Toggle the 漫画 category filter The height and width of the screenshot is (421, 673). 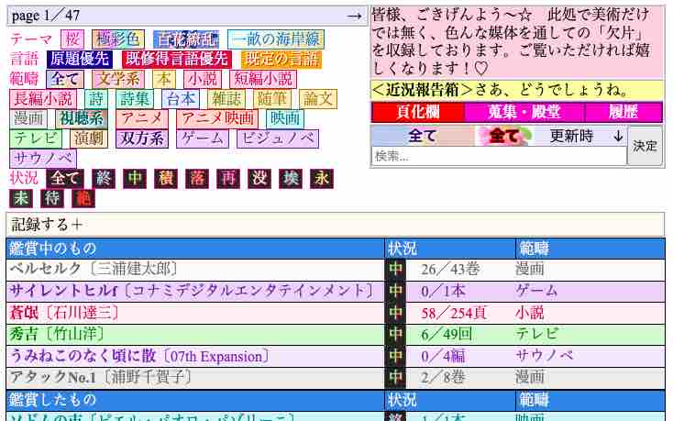point(29,119)
